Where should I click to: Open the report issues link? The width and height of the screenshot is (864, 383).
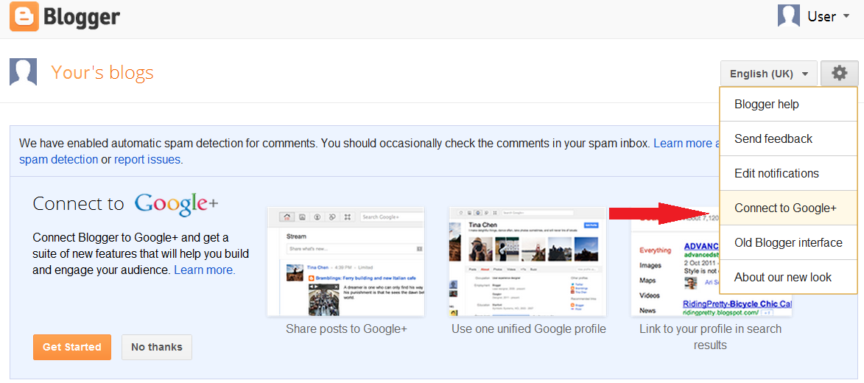coord(147,159)
